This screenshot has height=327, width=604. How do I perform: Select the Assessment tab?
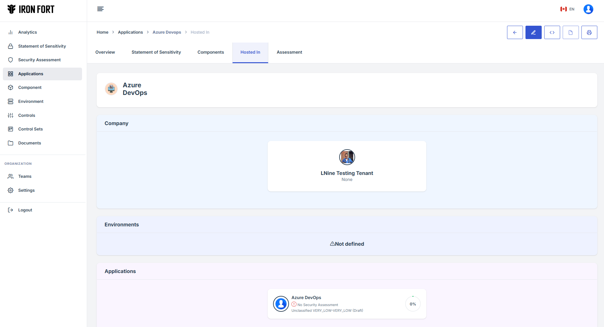(289, 52)
